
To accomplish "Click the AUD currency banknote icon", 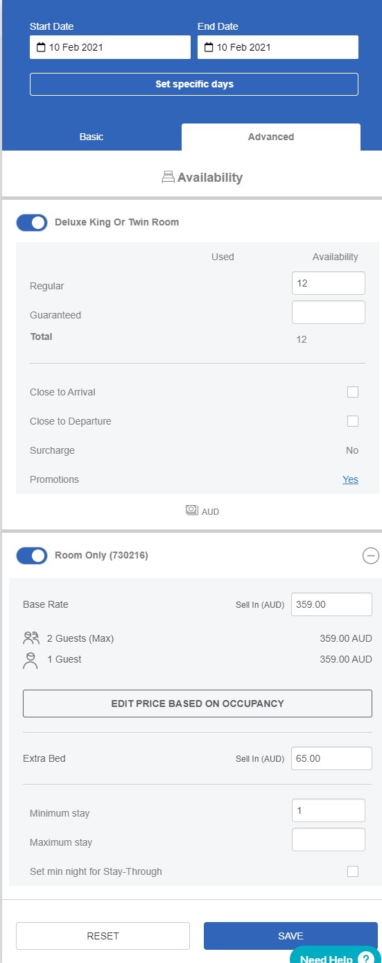I will pyautogui.click(x=191, y=511).
